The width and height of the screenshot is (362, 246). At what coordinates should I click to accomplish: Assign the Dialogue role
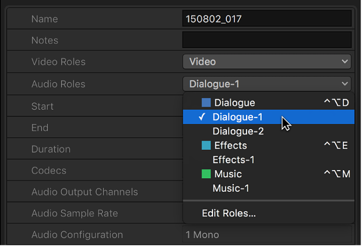click(234, 102)
